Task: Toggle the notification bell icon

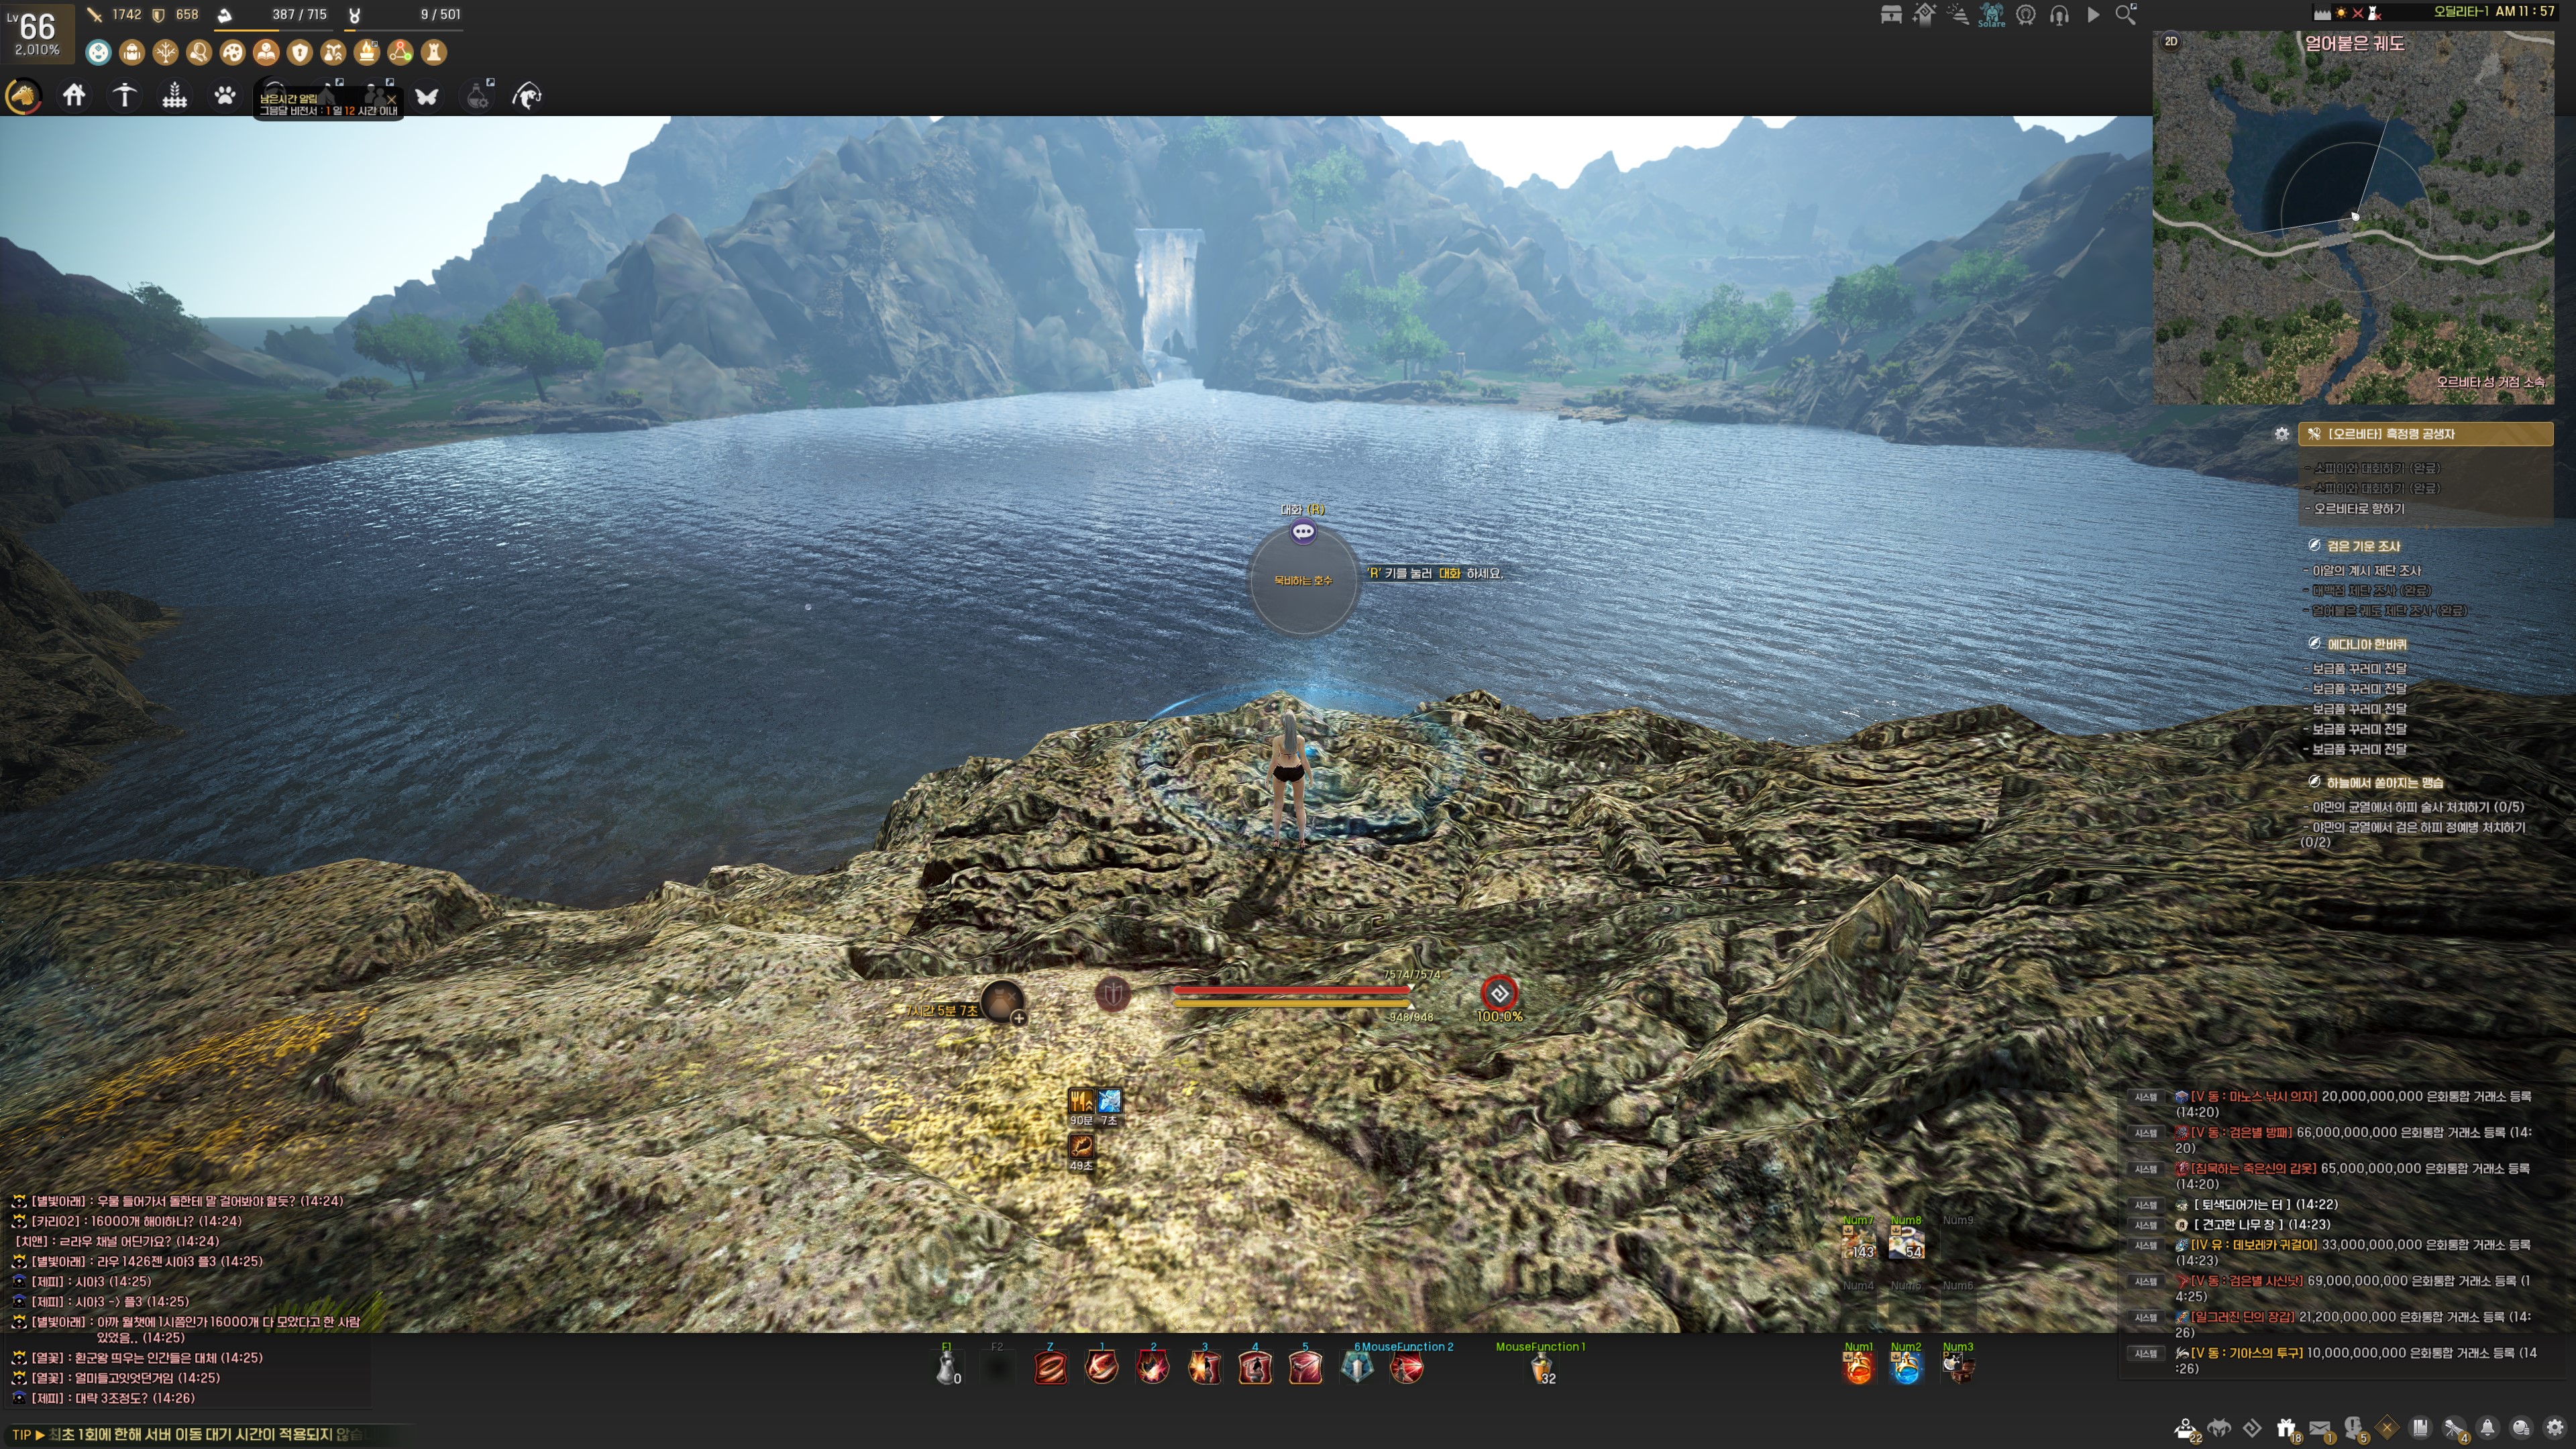Action: point(2487,1428)
